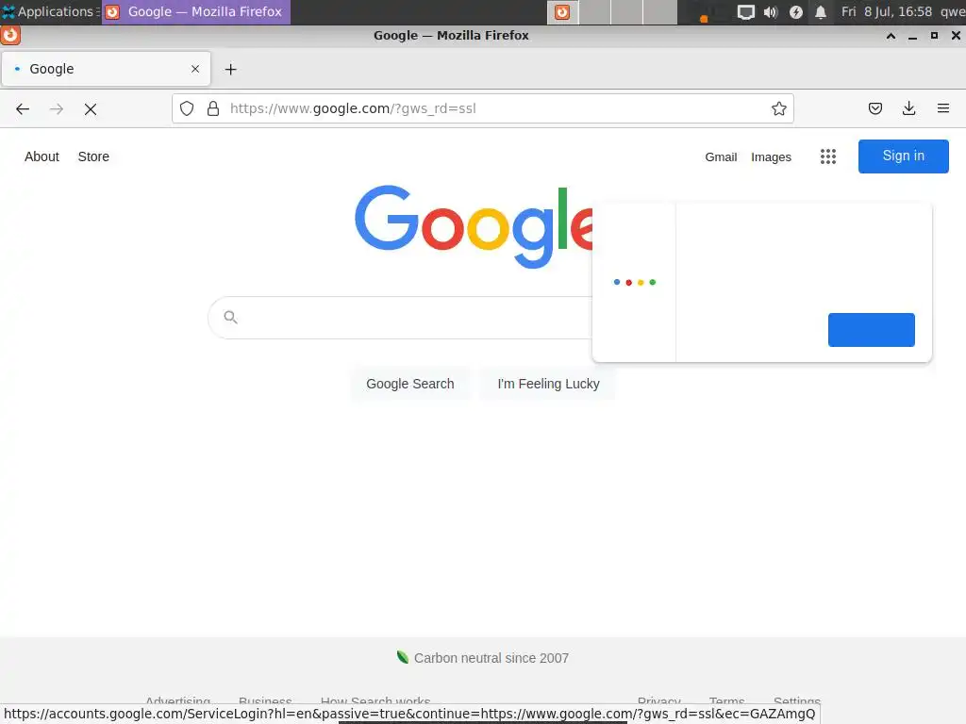Open the volume control icon
The image size is (966, 724).
tap(771, 12)
